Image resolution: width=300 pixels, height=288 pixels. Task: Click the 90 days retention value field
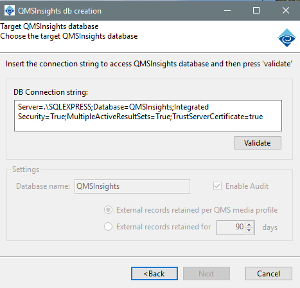tap(231, 227)
